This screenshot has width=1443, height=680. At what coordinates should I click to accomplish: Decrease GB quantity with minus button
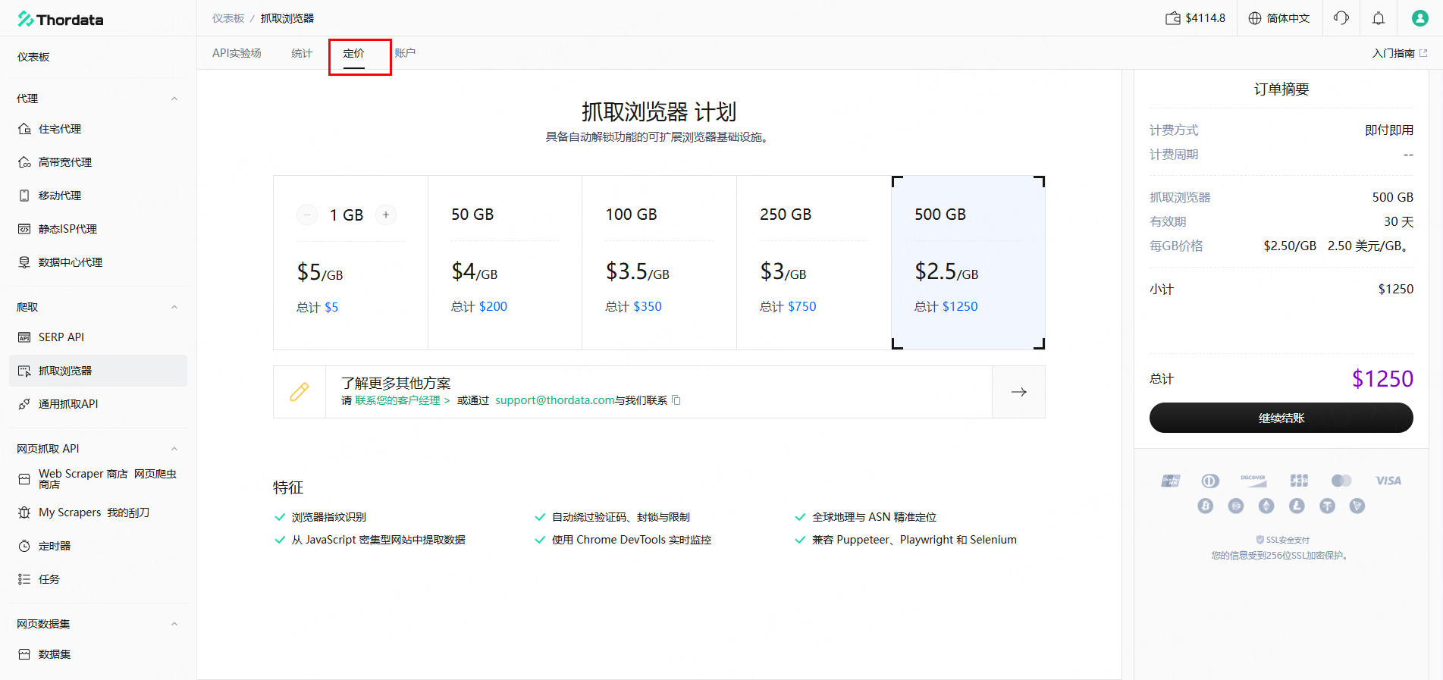coord(307,215)
